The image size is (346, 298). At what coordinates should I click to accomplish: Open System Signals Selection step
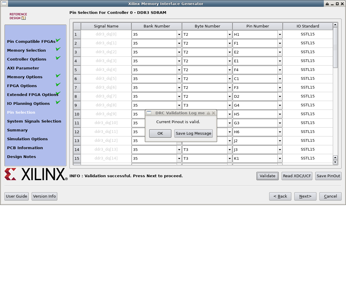click(34, 121)
